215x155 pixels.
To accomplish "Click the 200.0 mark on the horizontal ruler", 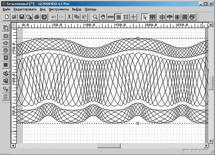I will 152,25.
